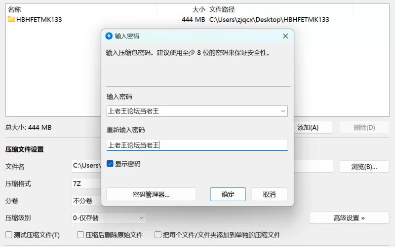Click the HBHFETMK133 folder icon
Screen dimensions: 395x247
[11, 20]
